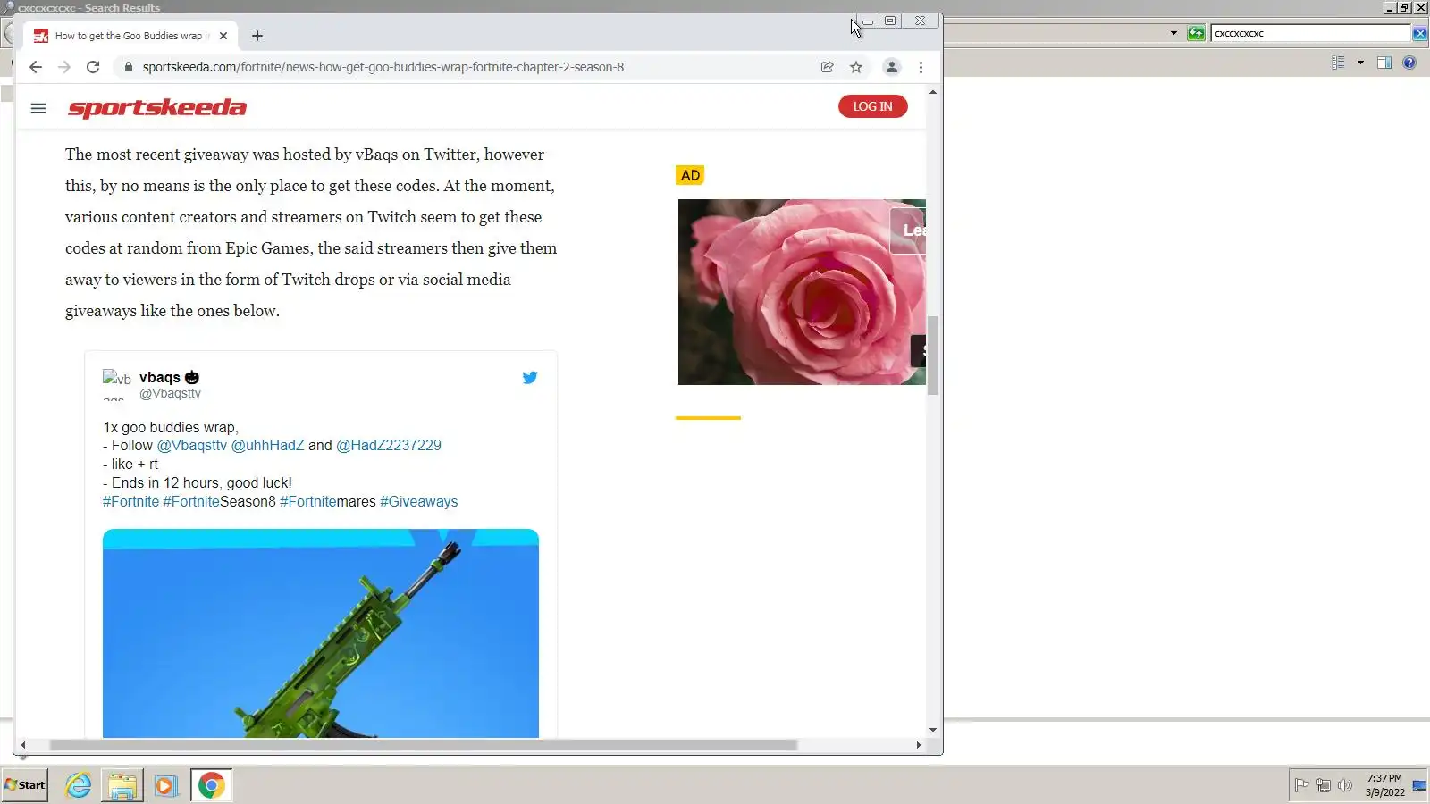Follow the @Vbaqsttv mention in the tweet text

(192, 446)
